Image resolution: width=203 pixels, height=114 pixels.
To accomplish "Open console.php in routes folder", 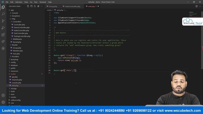I will (x=16, y=83).
